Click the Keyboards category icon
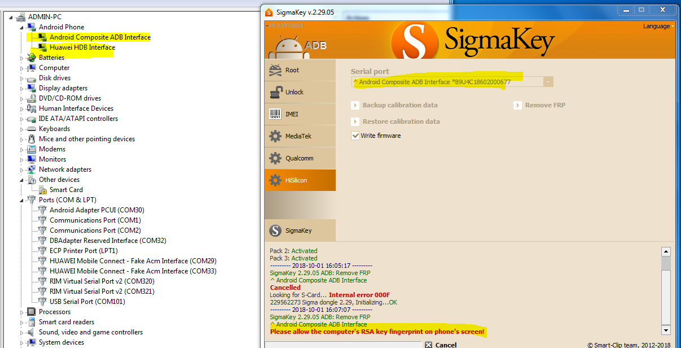This screenshot has width=681, height=348. click(32, 129)
